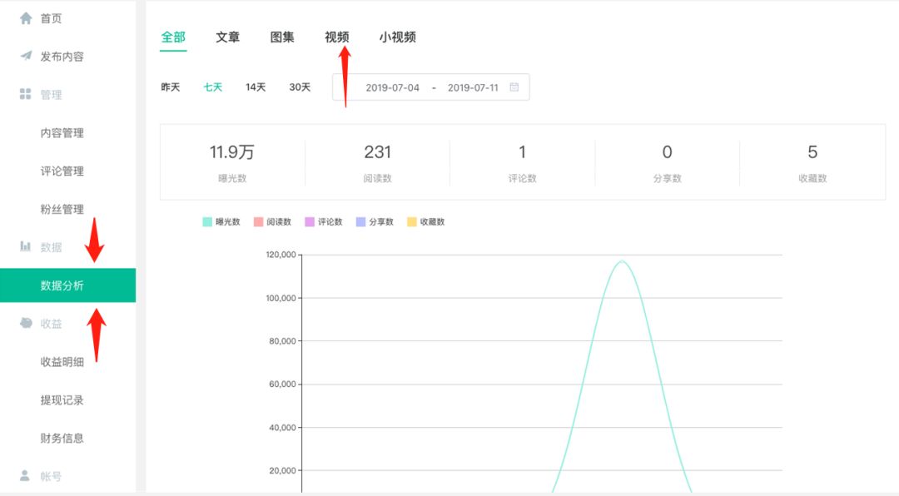Switch to the 小视频 tab
The width and height of the screenshot is (899, 496).
[397, 37]
